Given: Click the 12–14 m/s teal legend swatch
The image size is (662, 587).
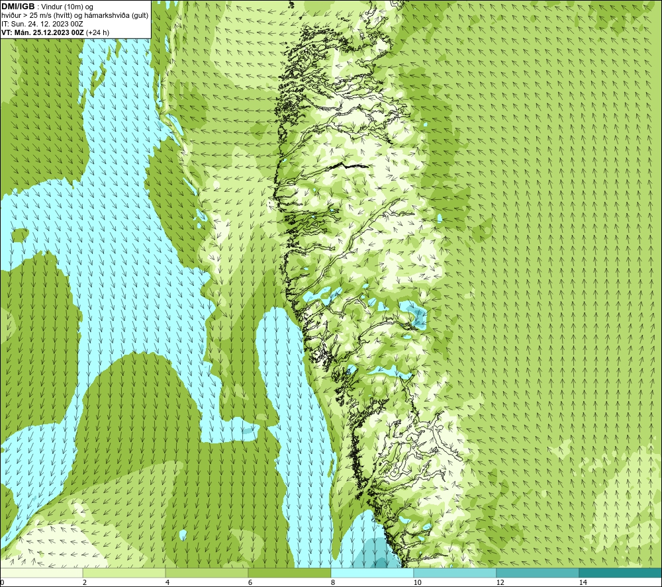Looking at the screenshot, I should (x=538, y=573).
